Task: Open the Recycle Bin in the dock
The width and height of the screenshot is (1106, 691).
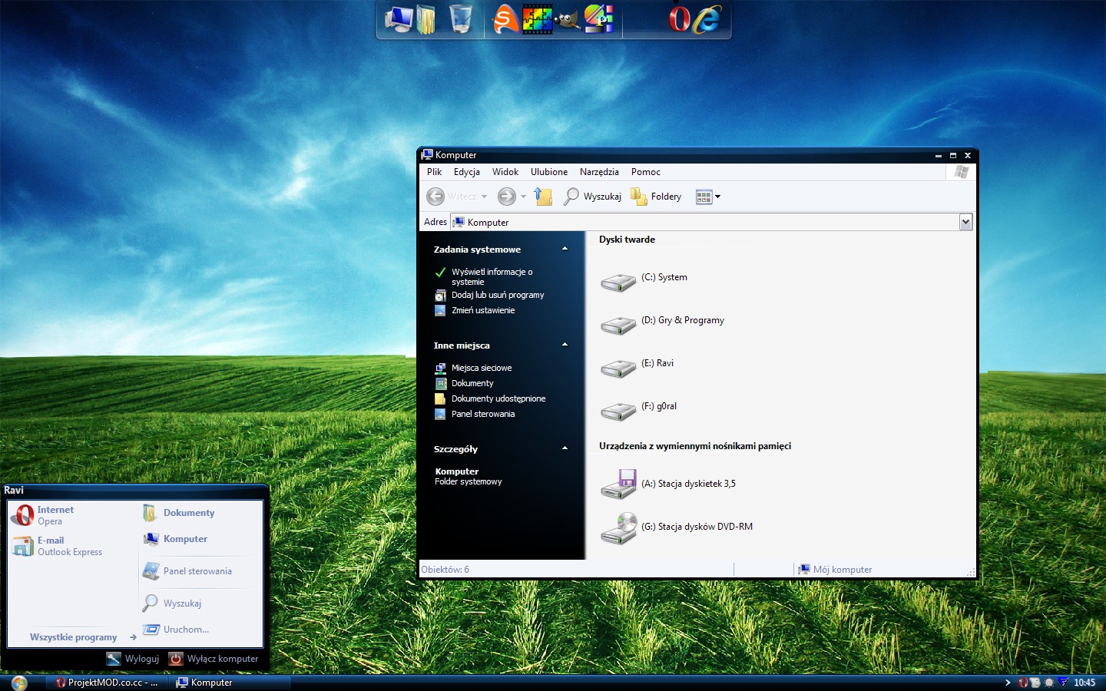Action: 461,18
